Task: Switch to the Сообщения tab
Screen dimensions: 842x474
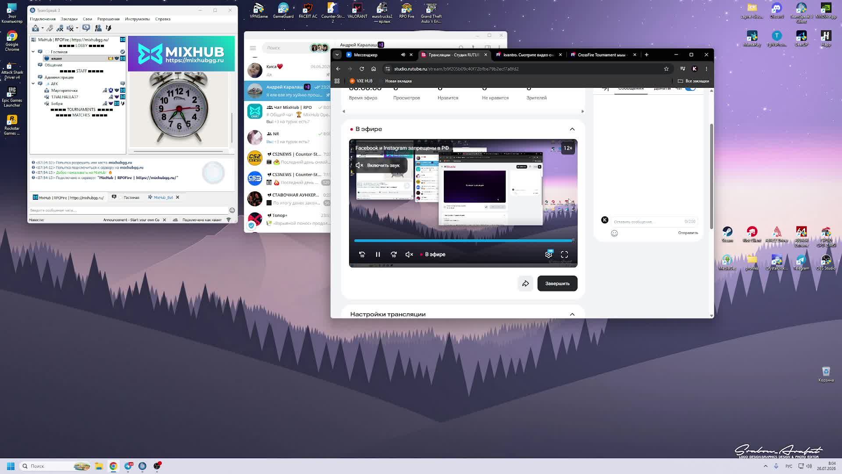Action: [631, 89]
